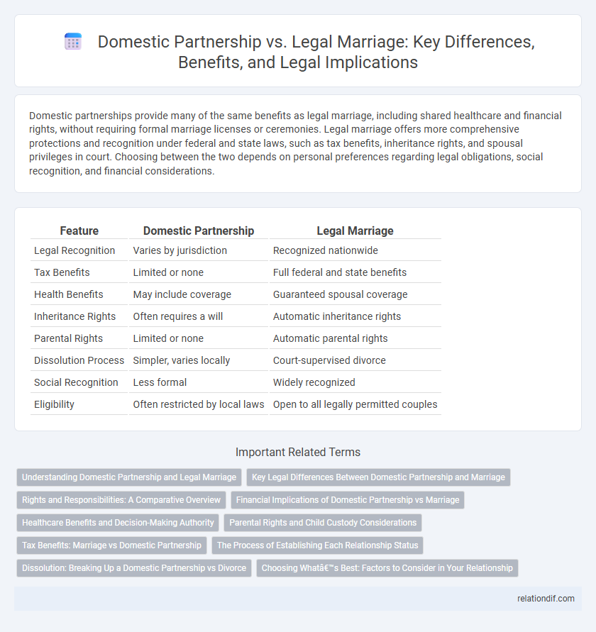Click the 'Recognized nationwide' cell
Image resolution: width=596 pixels, height=632 pixels.
tap(326, 250)
